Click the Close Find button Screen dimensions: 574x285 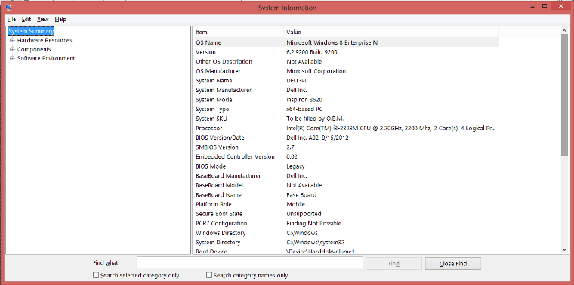(453, 263)
